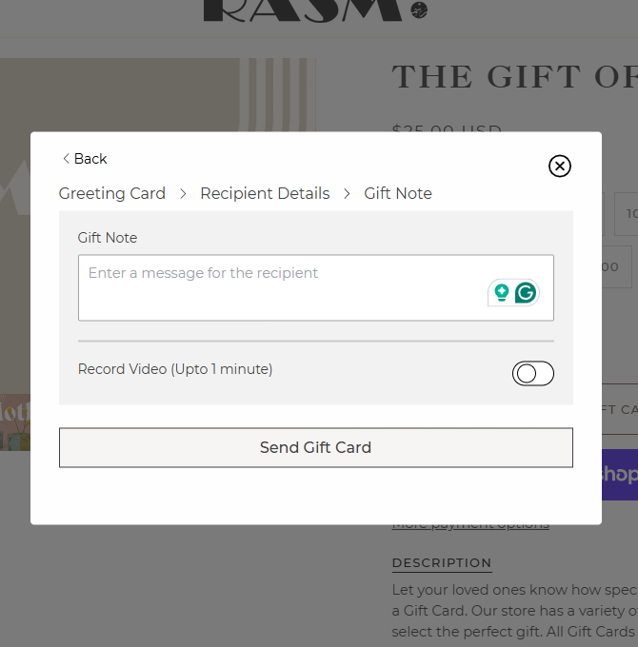The image size is (638, 647).
Task: Click the DESCRIPTION section heading
Action: click(442, 562)
